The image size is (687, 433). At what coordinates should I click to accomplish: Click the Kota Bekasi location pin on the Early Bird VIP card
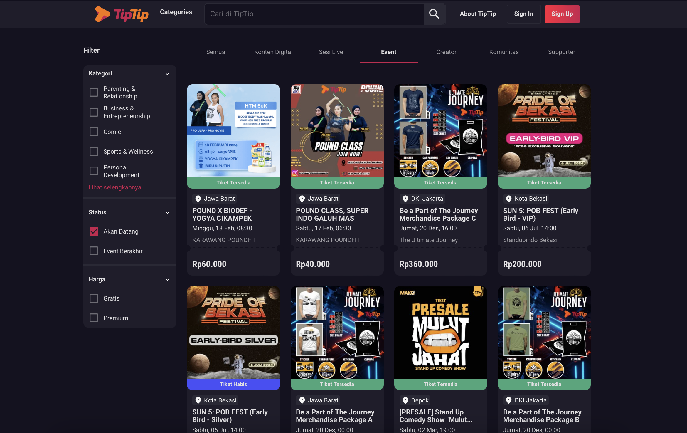point(509,199)
